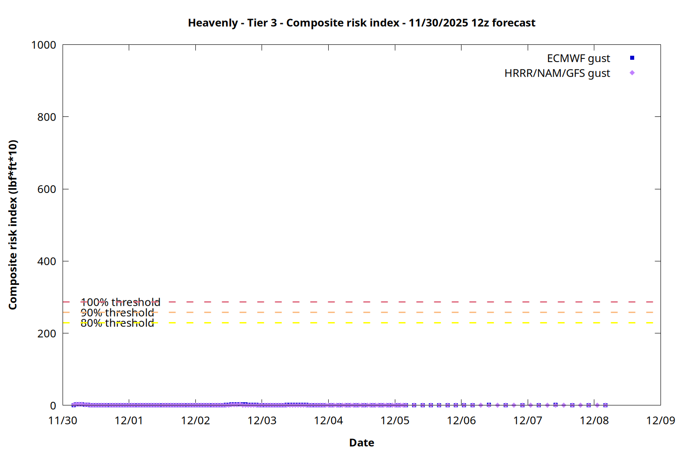Click the chart title text

pyautogui.click(x=361, y=23)
